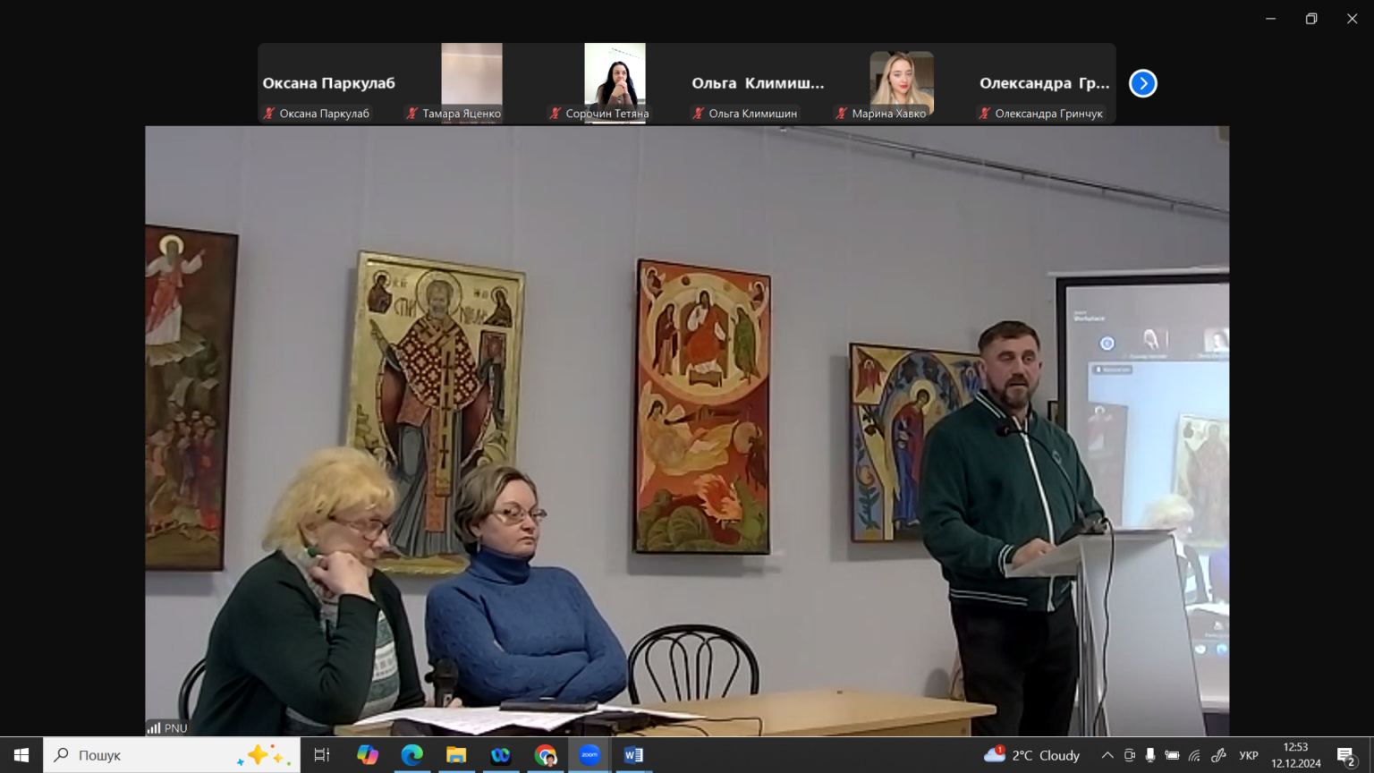Click the Пошук search box
This screenshot has height=773, width=1374.
tap(172, 755)
